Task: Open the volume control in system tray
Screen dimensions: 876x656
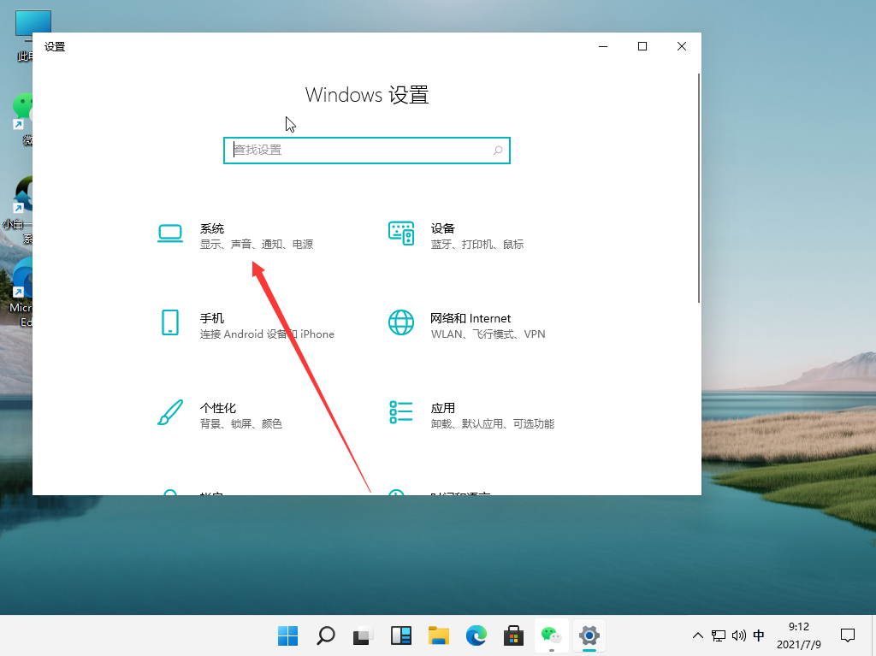Action: point(739,635)
